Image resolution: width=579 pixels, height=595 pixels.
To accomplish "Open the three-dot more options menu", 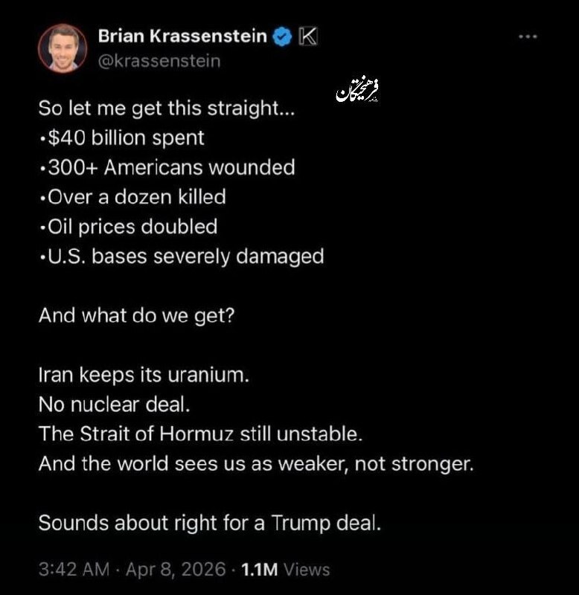I will (x=527, y=36).
